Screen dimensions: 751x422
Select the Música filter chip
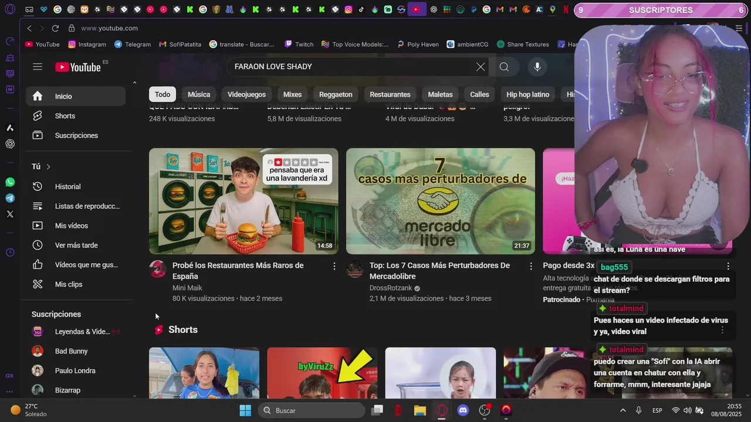pos(199,94)
